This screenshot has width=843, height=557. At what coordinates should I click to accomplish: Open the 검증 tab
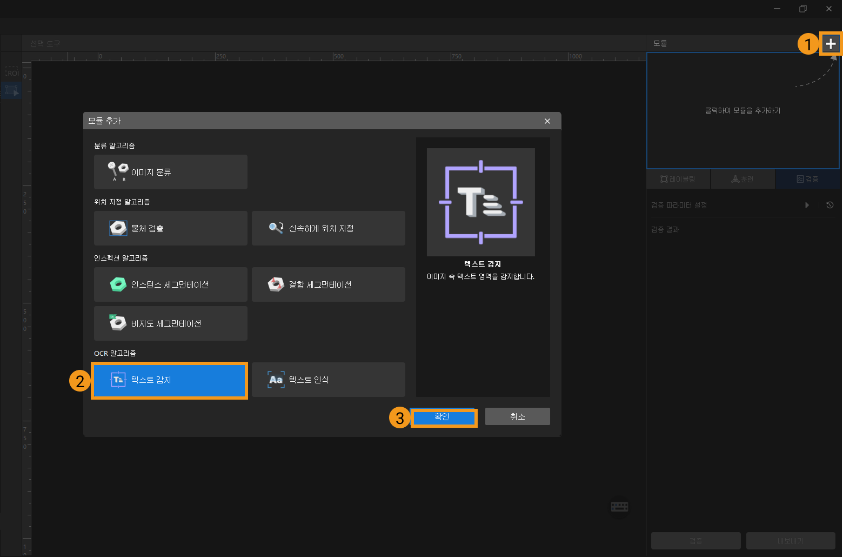(x=807, y=179)
